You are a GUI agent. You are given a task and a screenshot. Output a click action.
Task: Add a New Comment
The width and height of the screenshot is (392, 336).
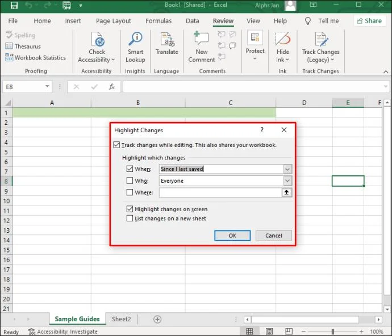coord(202,47)
